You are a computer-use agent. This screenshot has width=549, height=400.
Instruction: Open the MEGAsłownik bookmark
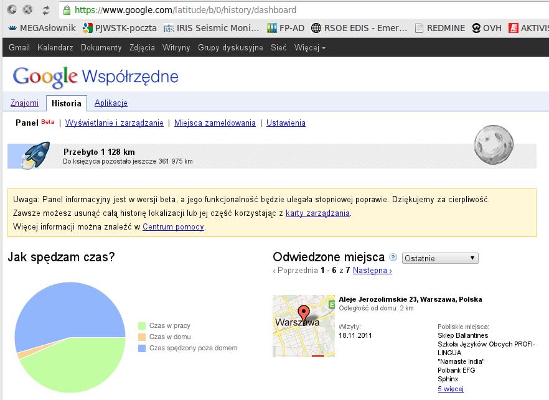tap(42, 28)
